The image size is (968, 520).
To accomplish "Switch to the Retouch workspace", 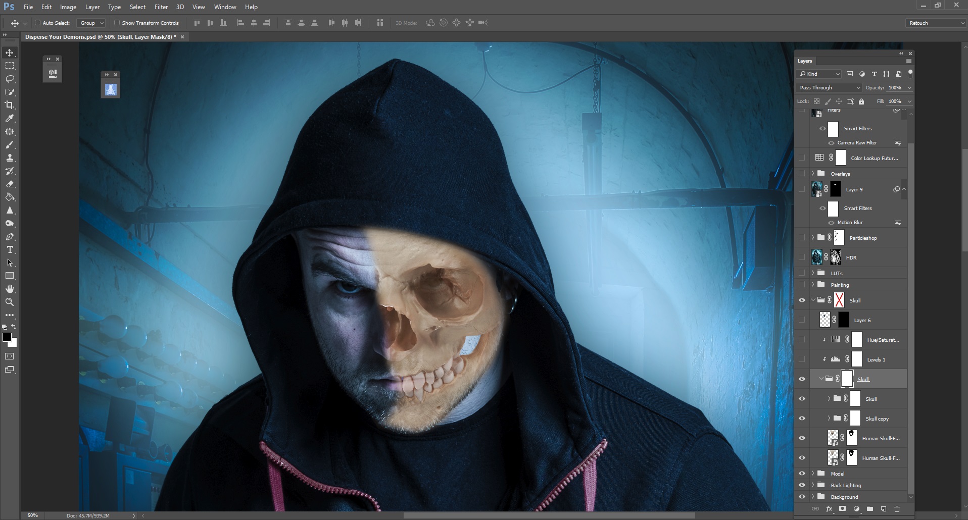I will coord(934,23).
